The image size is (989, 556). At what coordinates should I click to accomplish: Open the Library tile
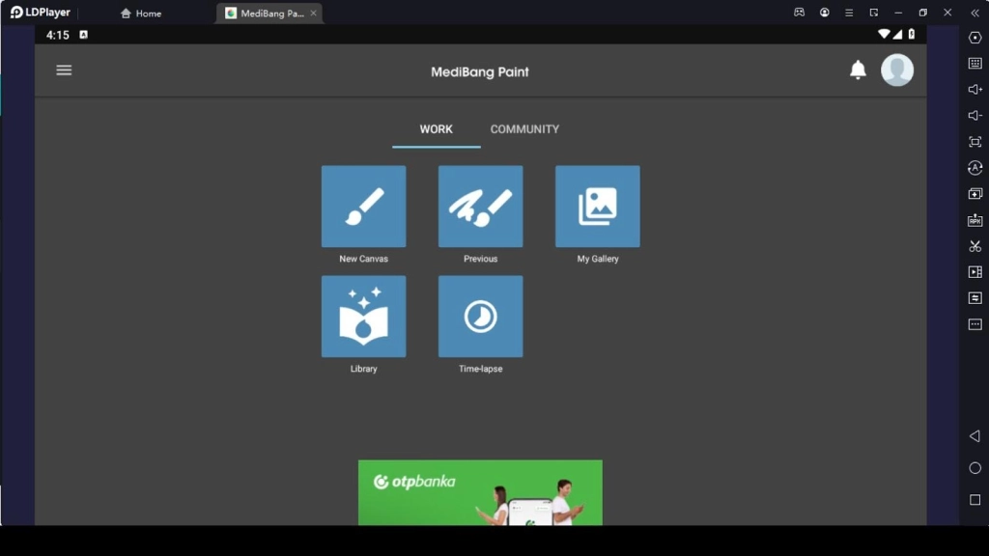point(363,317)
